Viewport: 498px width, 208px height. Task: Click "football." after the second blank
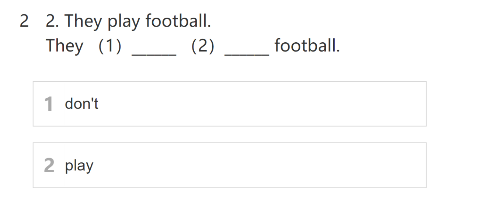(x=307, y=46)
